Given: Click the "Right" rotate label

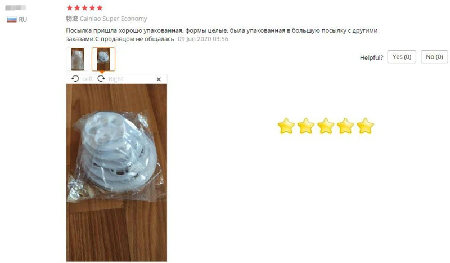Looking at the screenshot, I should point(116,79).
